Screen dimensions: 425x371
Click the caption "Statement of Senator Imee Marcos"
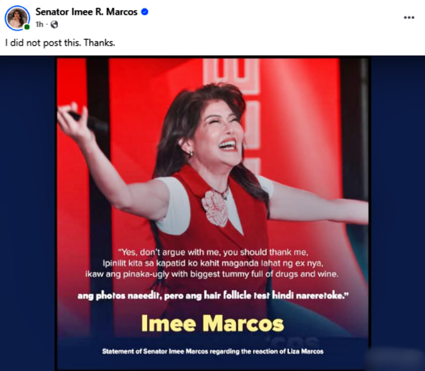click(212, 352)
